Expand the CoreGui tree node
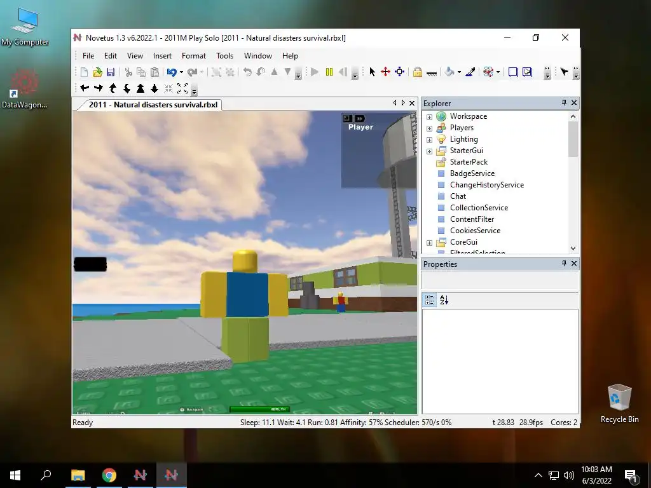This screenshot has width=651, height=488. tap(429, 243)
